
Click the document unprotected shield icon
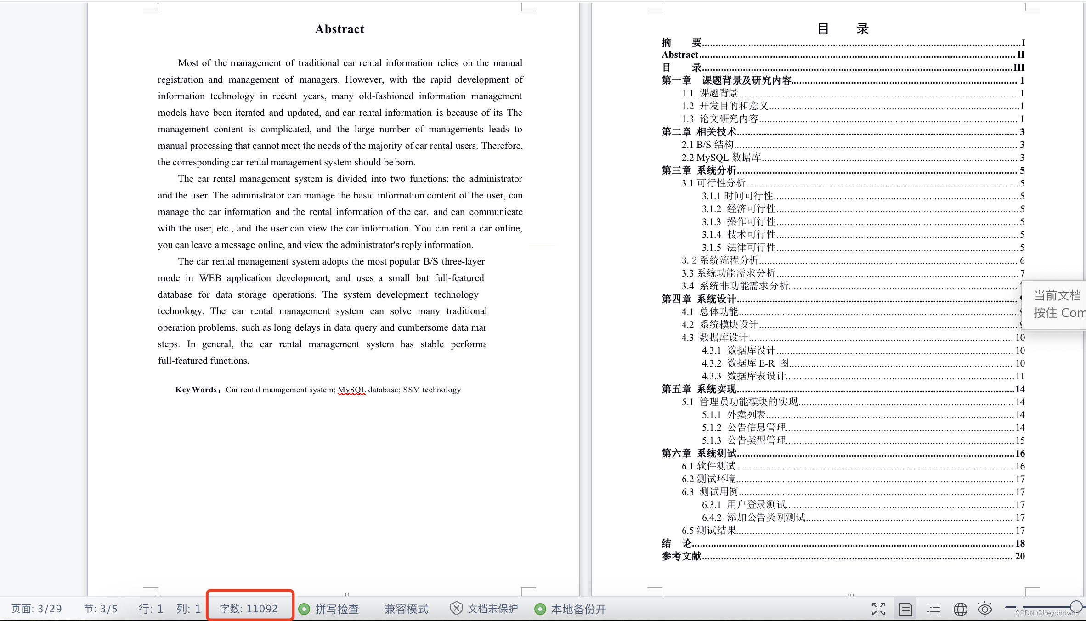(456, 609)
